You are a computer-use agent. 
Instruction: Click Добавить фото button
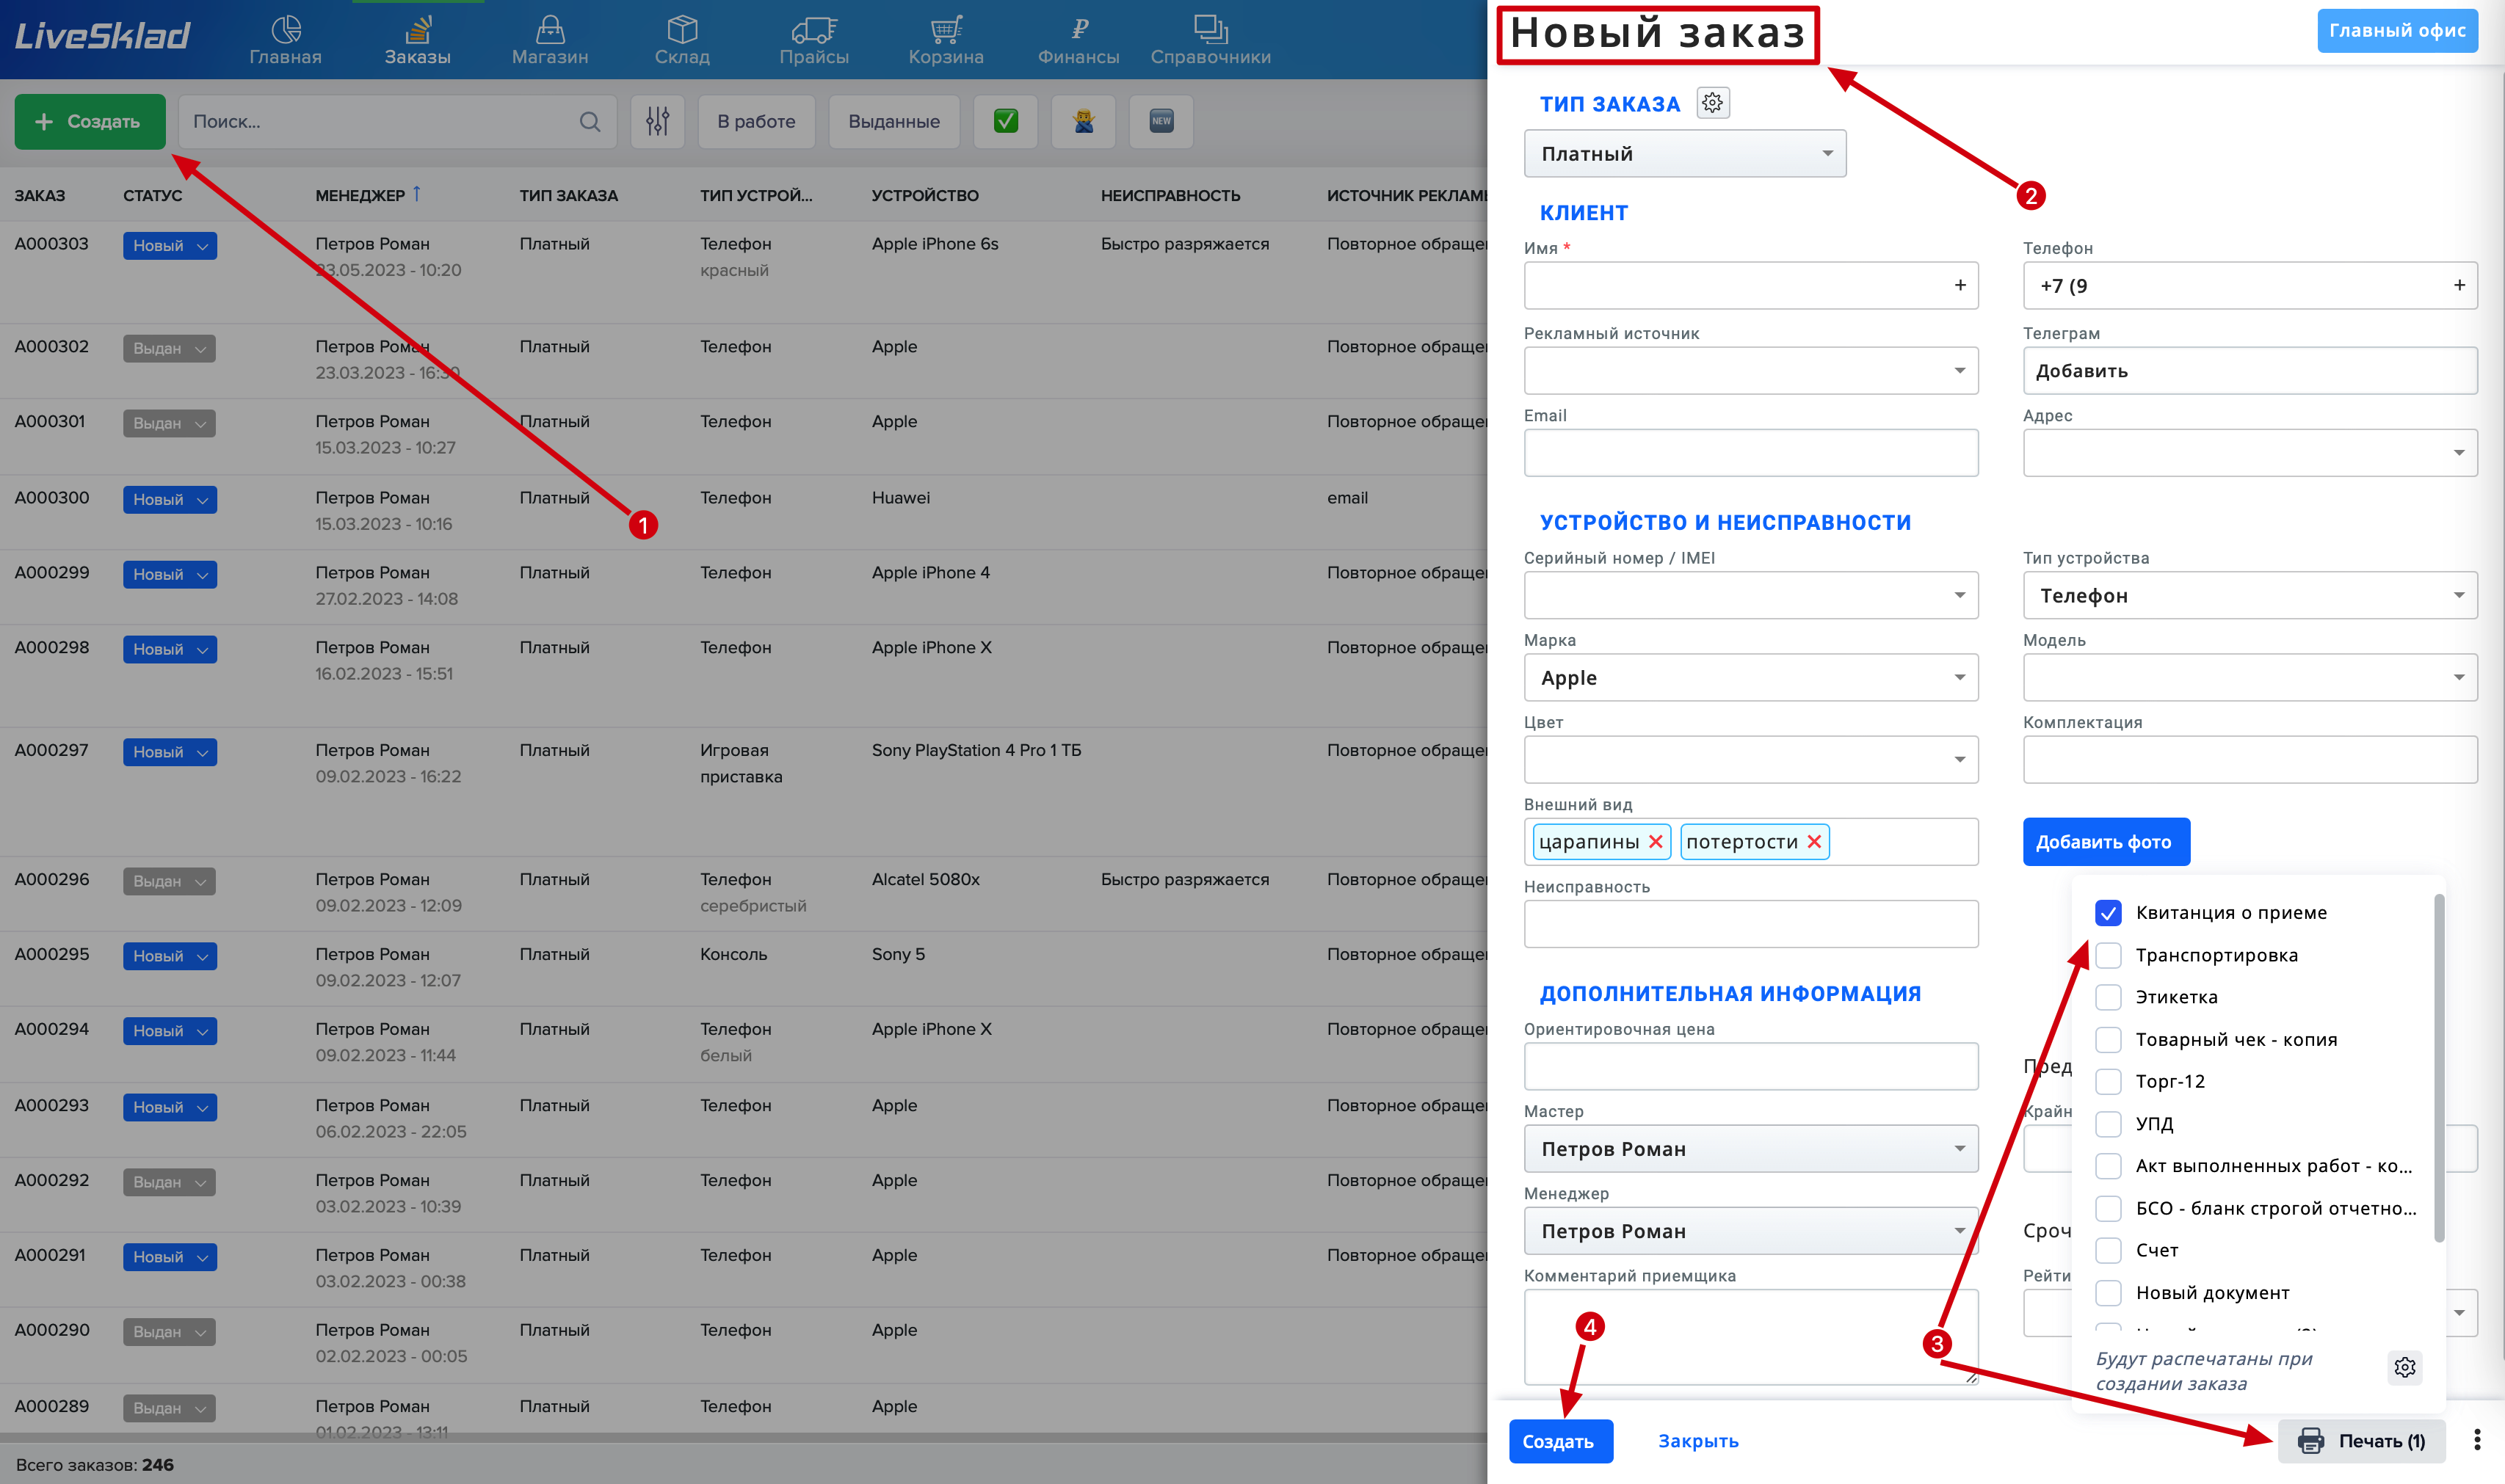coord(2105,842)
